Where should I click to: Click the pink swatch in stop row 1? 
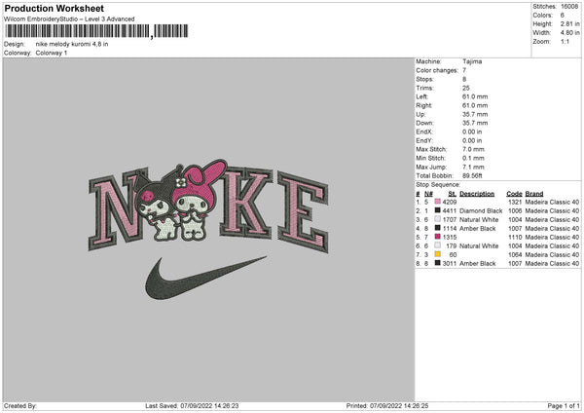coord(438,202)
